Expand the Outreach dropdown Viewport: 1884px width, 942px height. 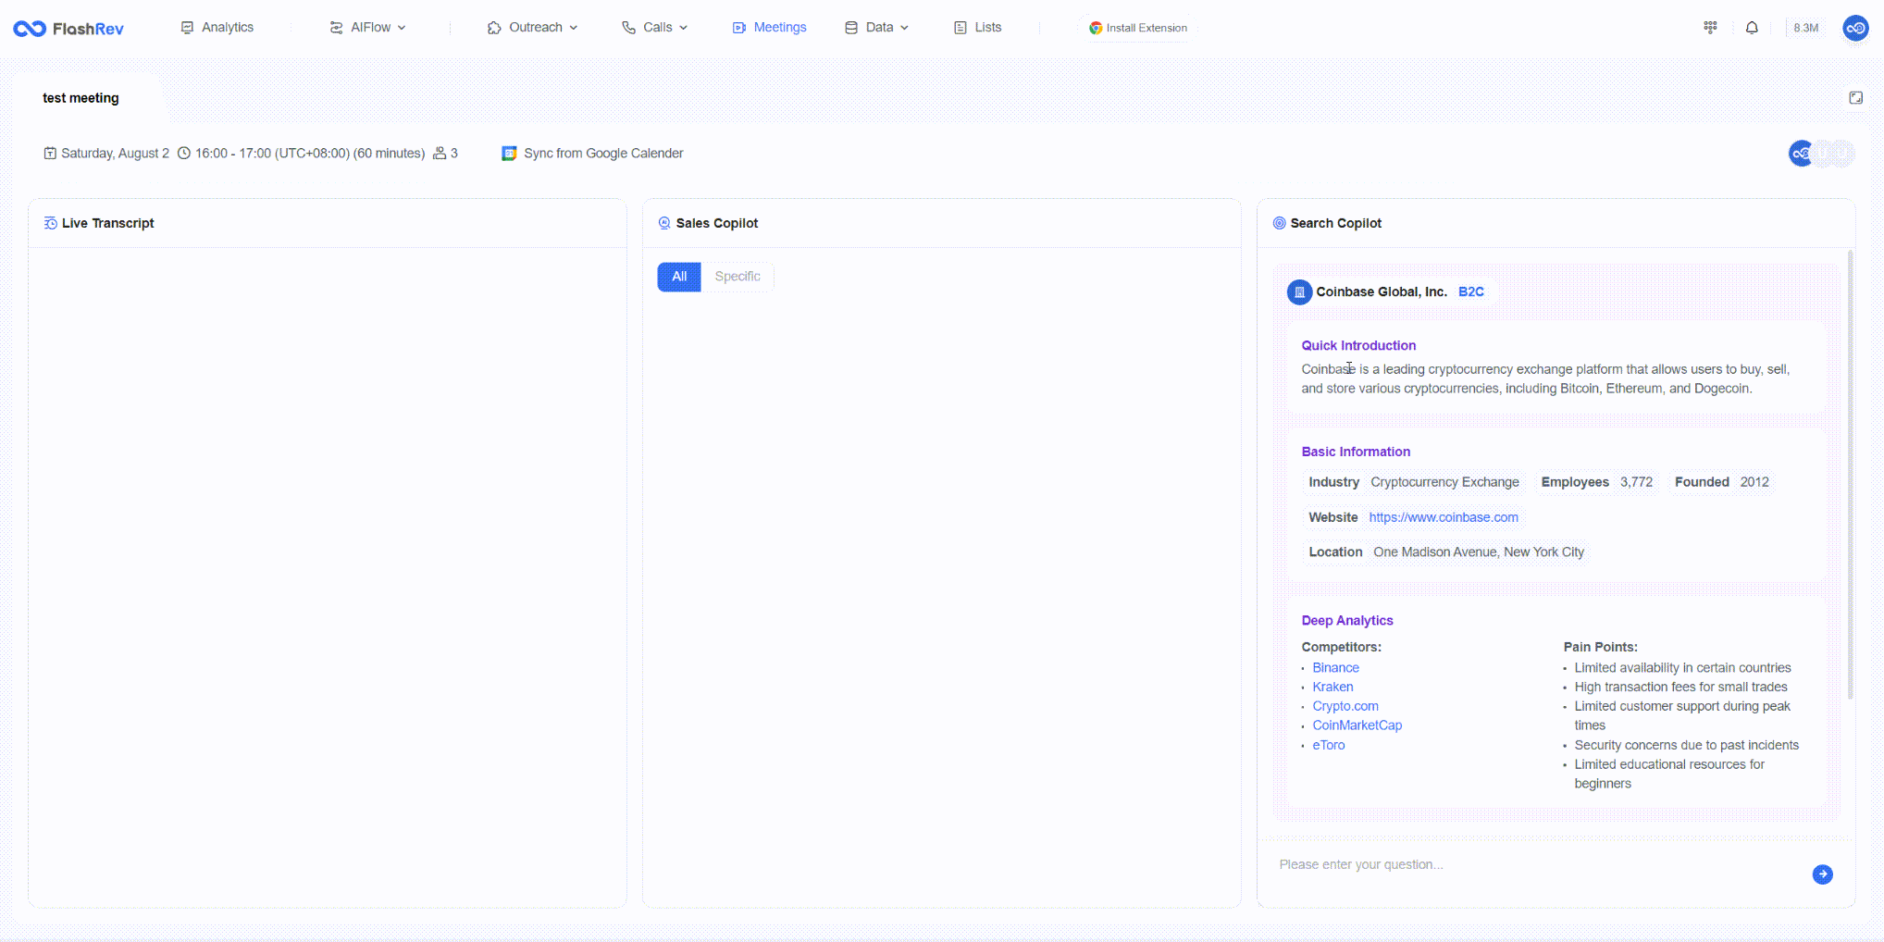[532, 28]
